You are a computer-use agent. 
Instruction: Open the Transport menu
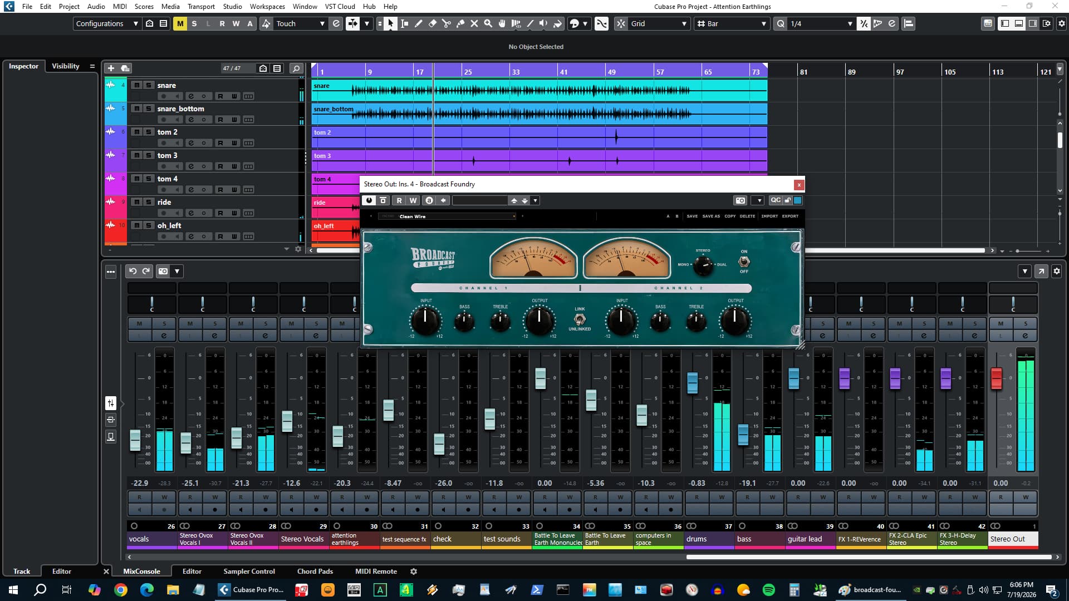pos(201,6)
